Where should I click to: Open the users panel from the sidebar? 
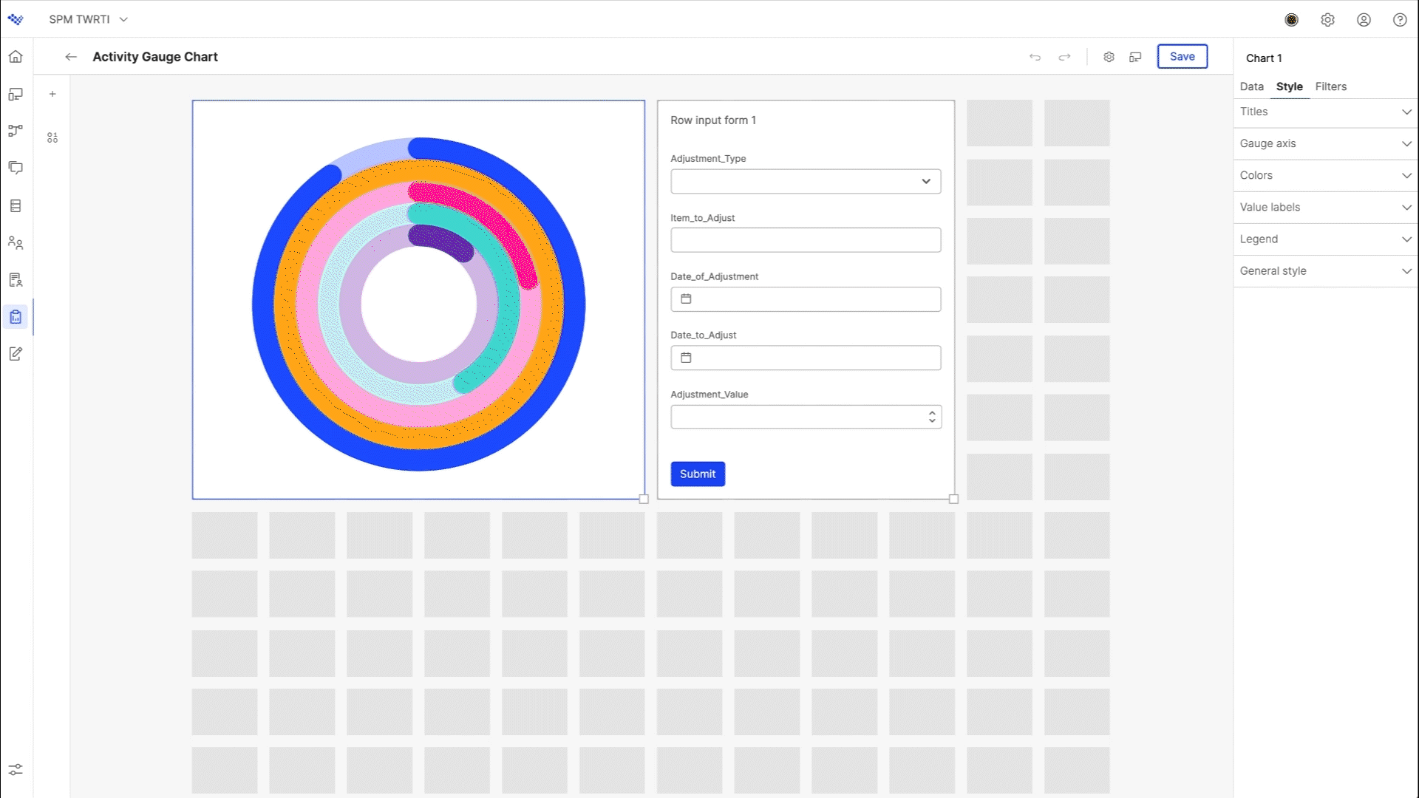16,242
